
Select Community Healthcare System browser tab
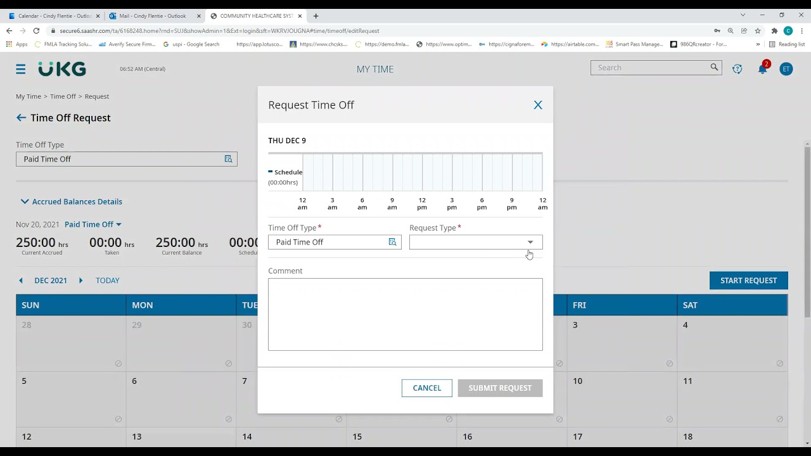click(x=255, y=16)
